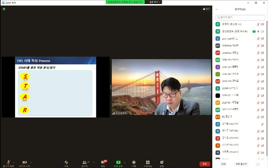Click the green share screen (화면 공유) icon
268x168 pixels.
(x=118, y=162)
